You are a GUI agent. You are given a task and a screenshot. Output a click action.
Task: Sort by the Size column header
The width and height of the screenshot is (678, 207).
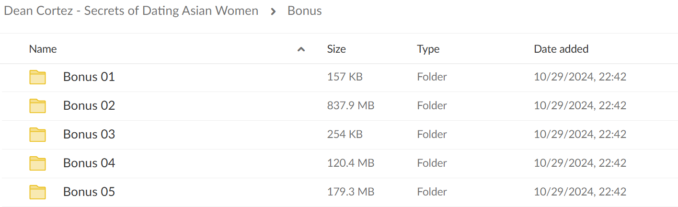(336, 49)
